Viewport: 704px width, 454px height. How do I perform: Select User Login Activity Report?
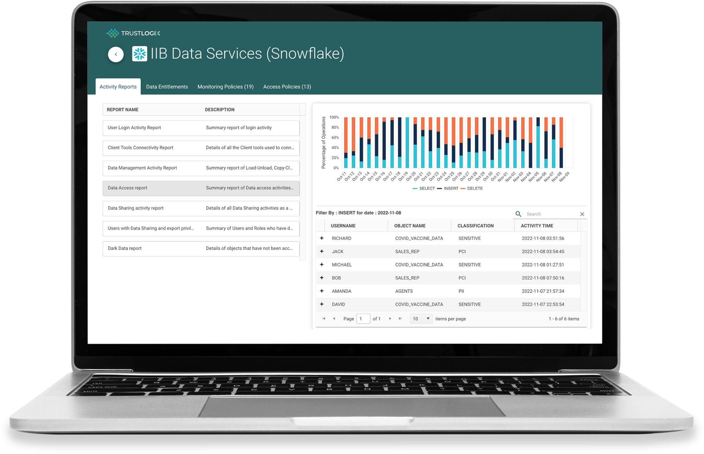(x=201, y=128)
